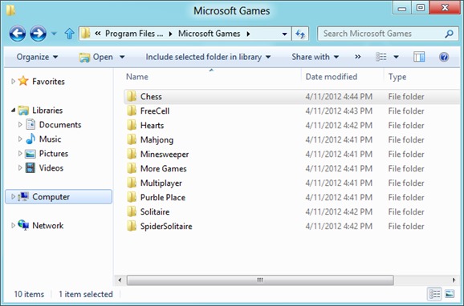Expand the Computer node
This screenshot has height=306, width=464.
click(x=13, y=196)
